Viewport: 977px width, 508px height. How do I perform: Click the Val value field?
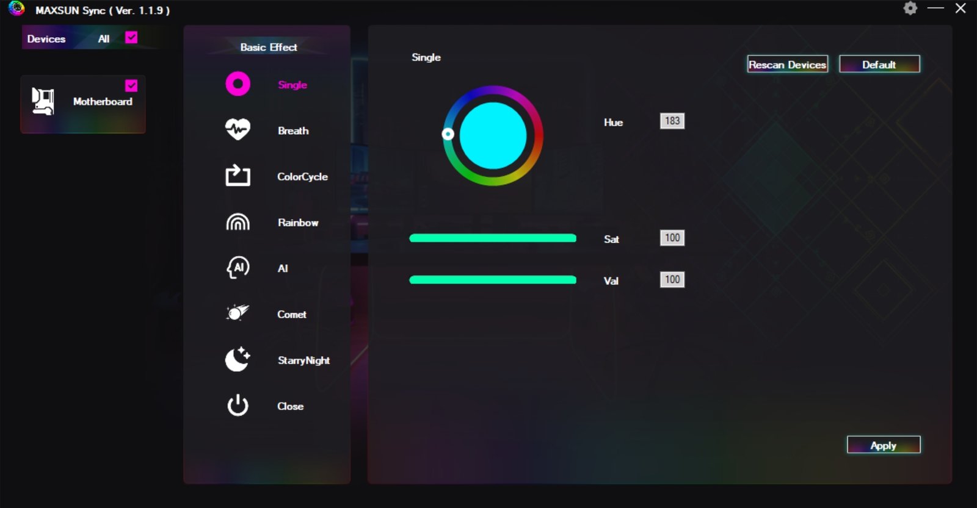point(672,279)
